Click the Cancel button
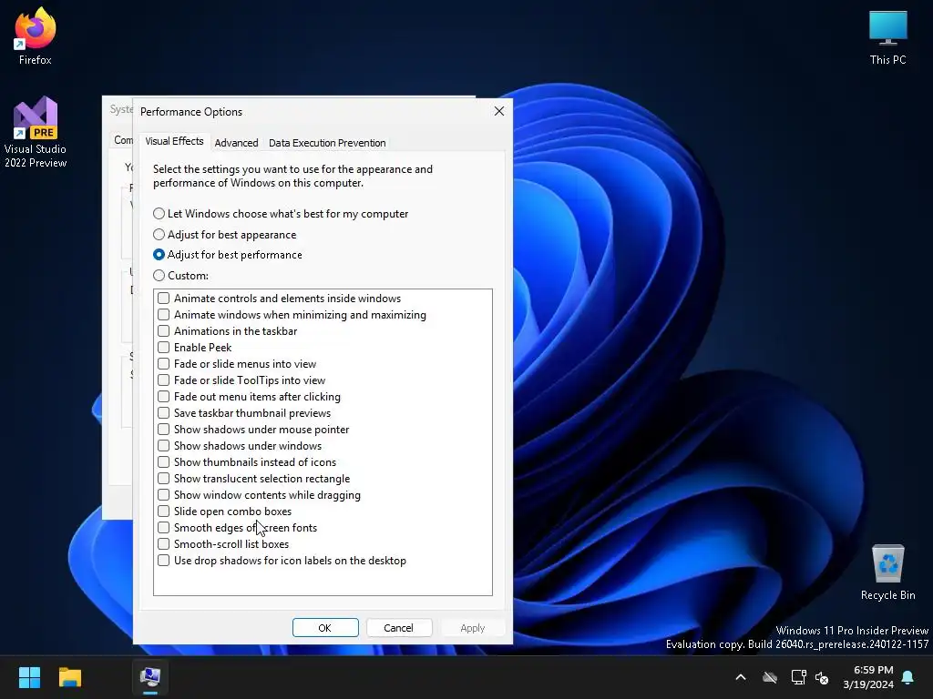The width and height of the screenshot is (933, 699). (399, 628)
